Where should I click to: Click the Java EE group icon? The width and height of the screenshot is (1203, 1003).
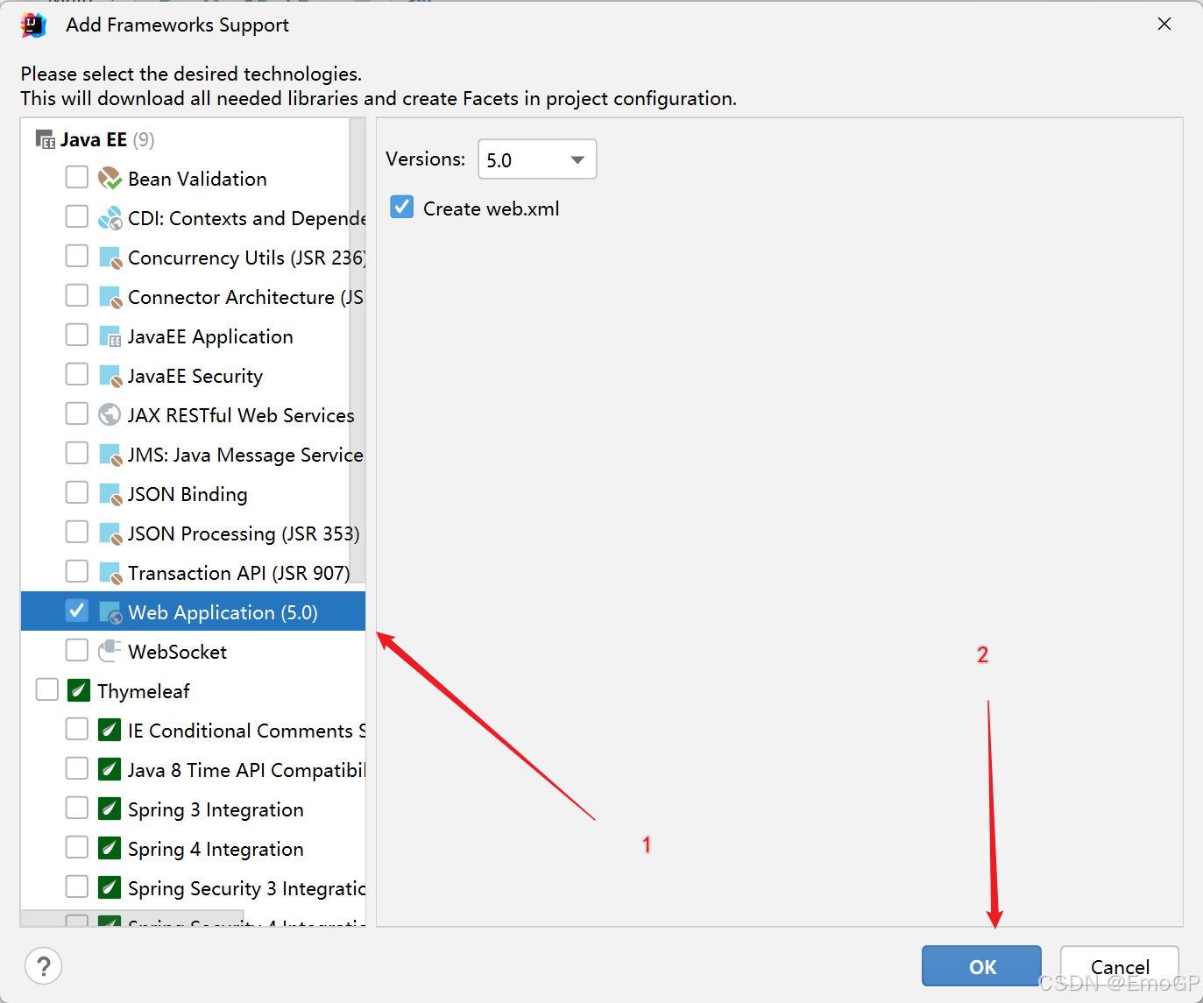(45, 139)
